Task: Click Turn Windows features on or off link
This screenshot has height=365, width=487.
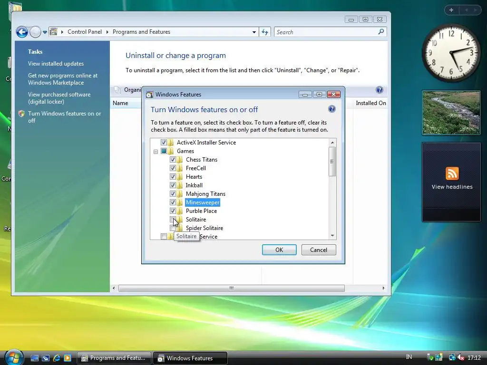Action: [64, 117]
